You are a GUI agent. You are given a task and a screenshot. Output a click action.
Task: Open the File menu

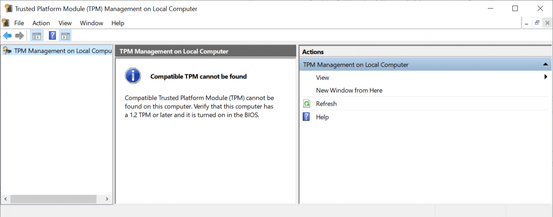pyautogui.click(x=19, y=23)
